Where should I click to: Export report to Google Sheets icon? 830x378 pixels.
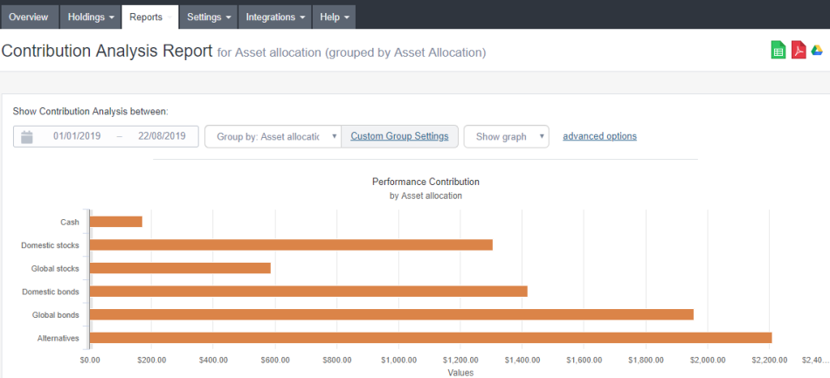(778, 51)
